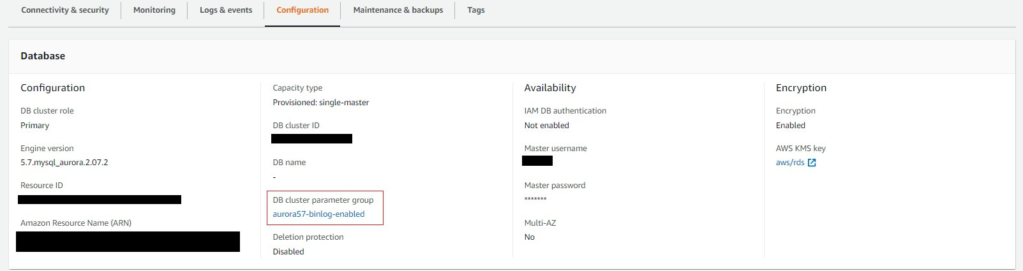Open the Monitoring tab
This screenshot has height=271, width=1023.
154,10
